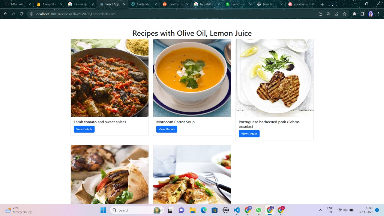Go back using the browser back arrow

5,14
